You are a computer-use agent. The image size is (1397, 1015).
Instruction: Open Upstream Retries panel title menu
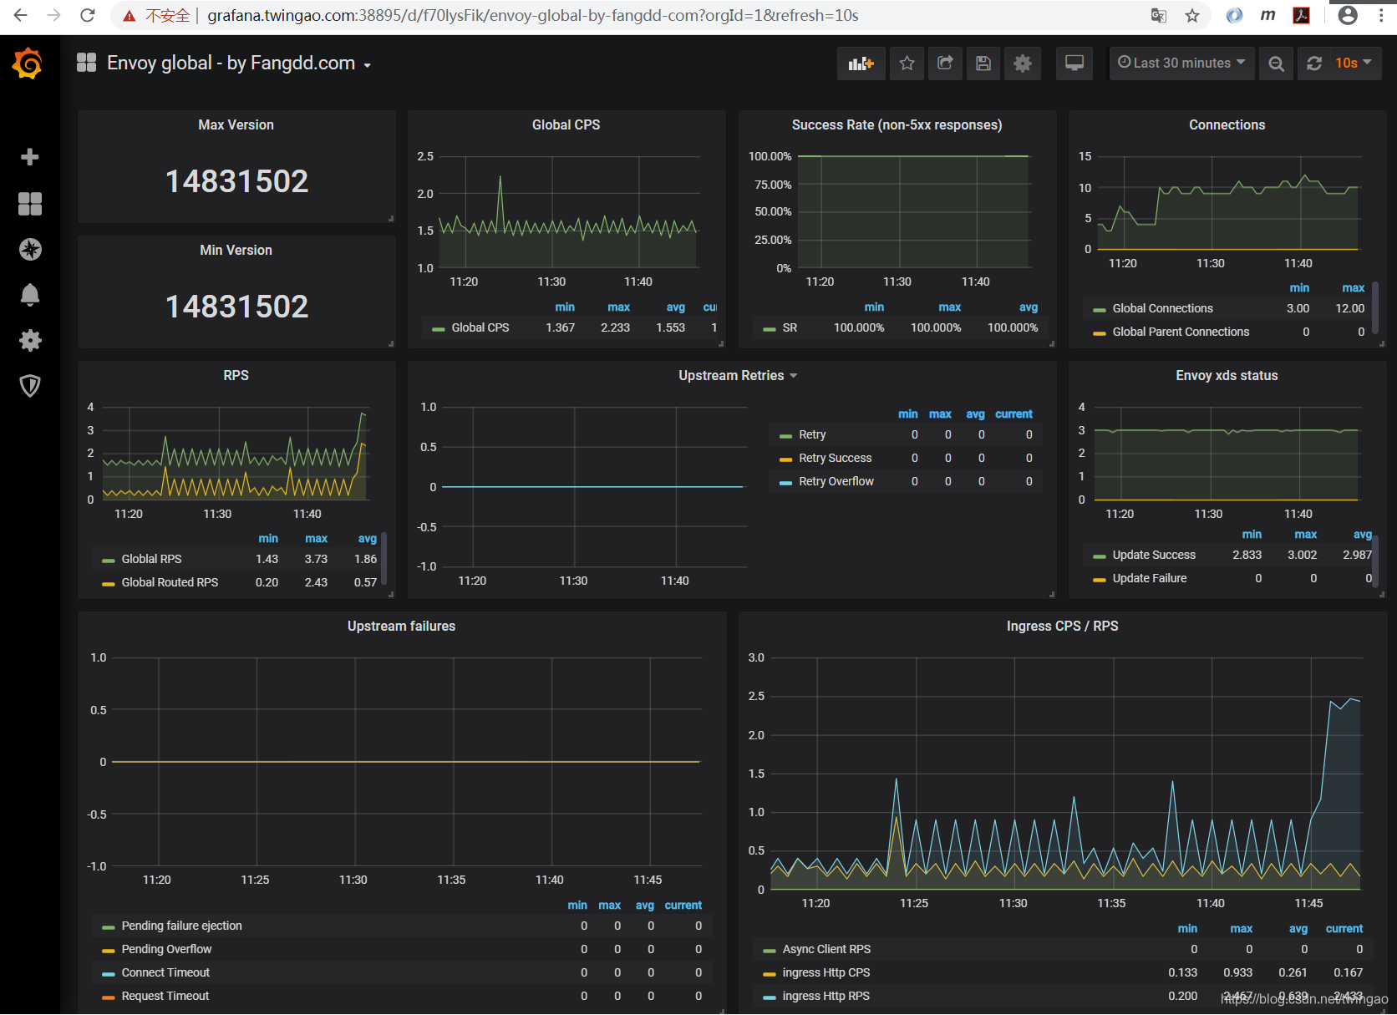[738, 376]
